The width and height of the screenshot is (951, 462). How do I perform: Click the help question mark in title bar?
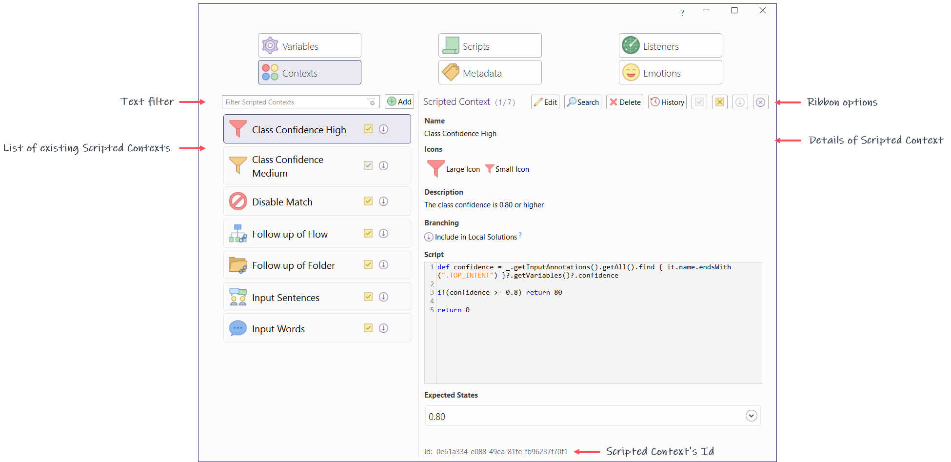coord(682,13)
